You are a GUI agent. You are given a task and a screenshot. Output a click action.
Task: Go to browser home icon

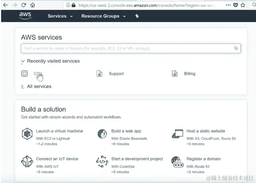coord(33,5)
